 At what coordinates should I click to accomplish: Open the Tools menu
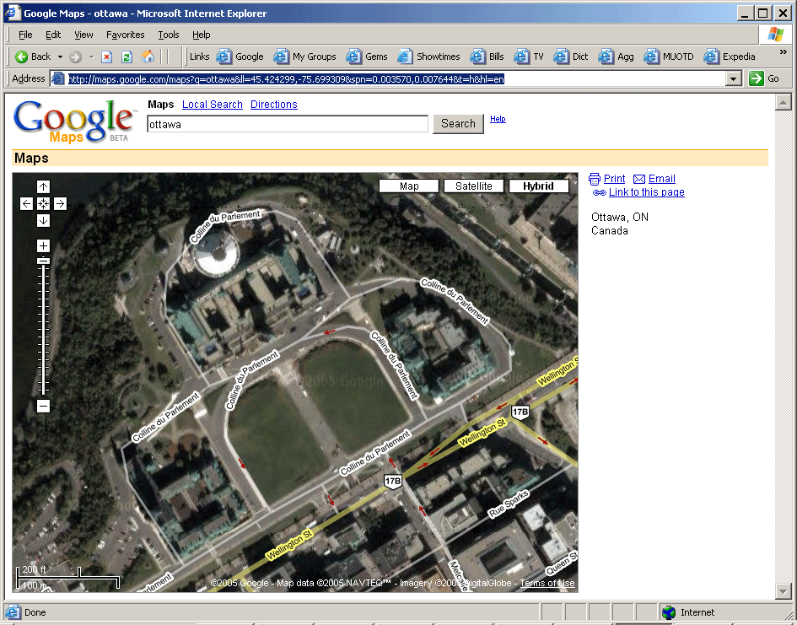click(x=169, y=35)
